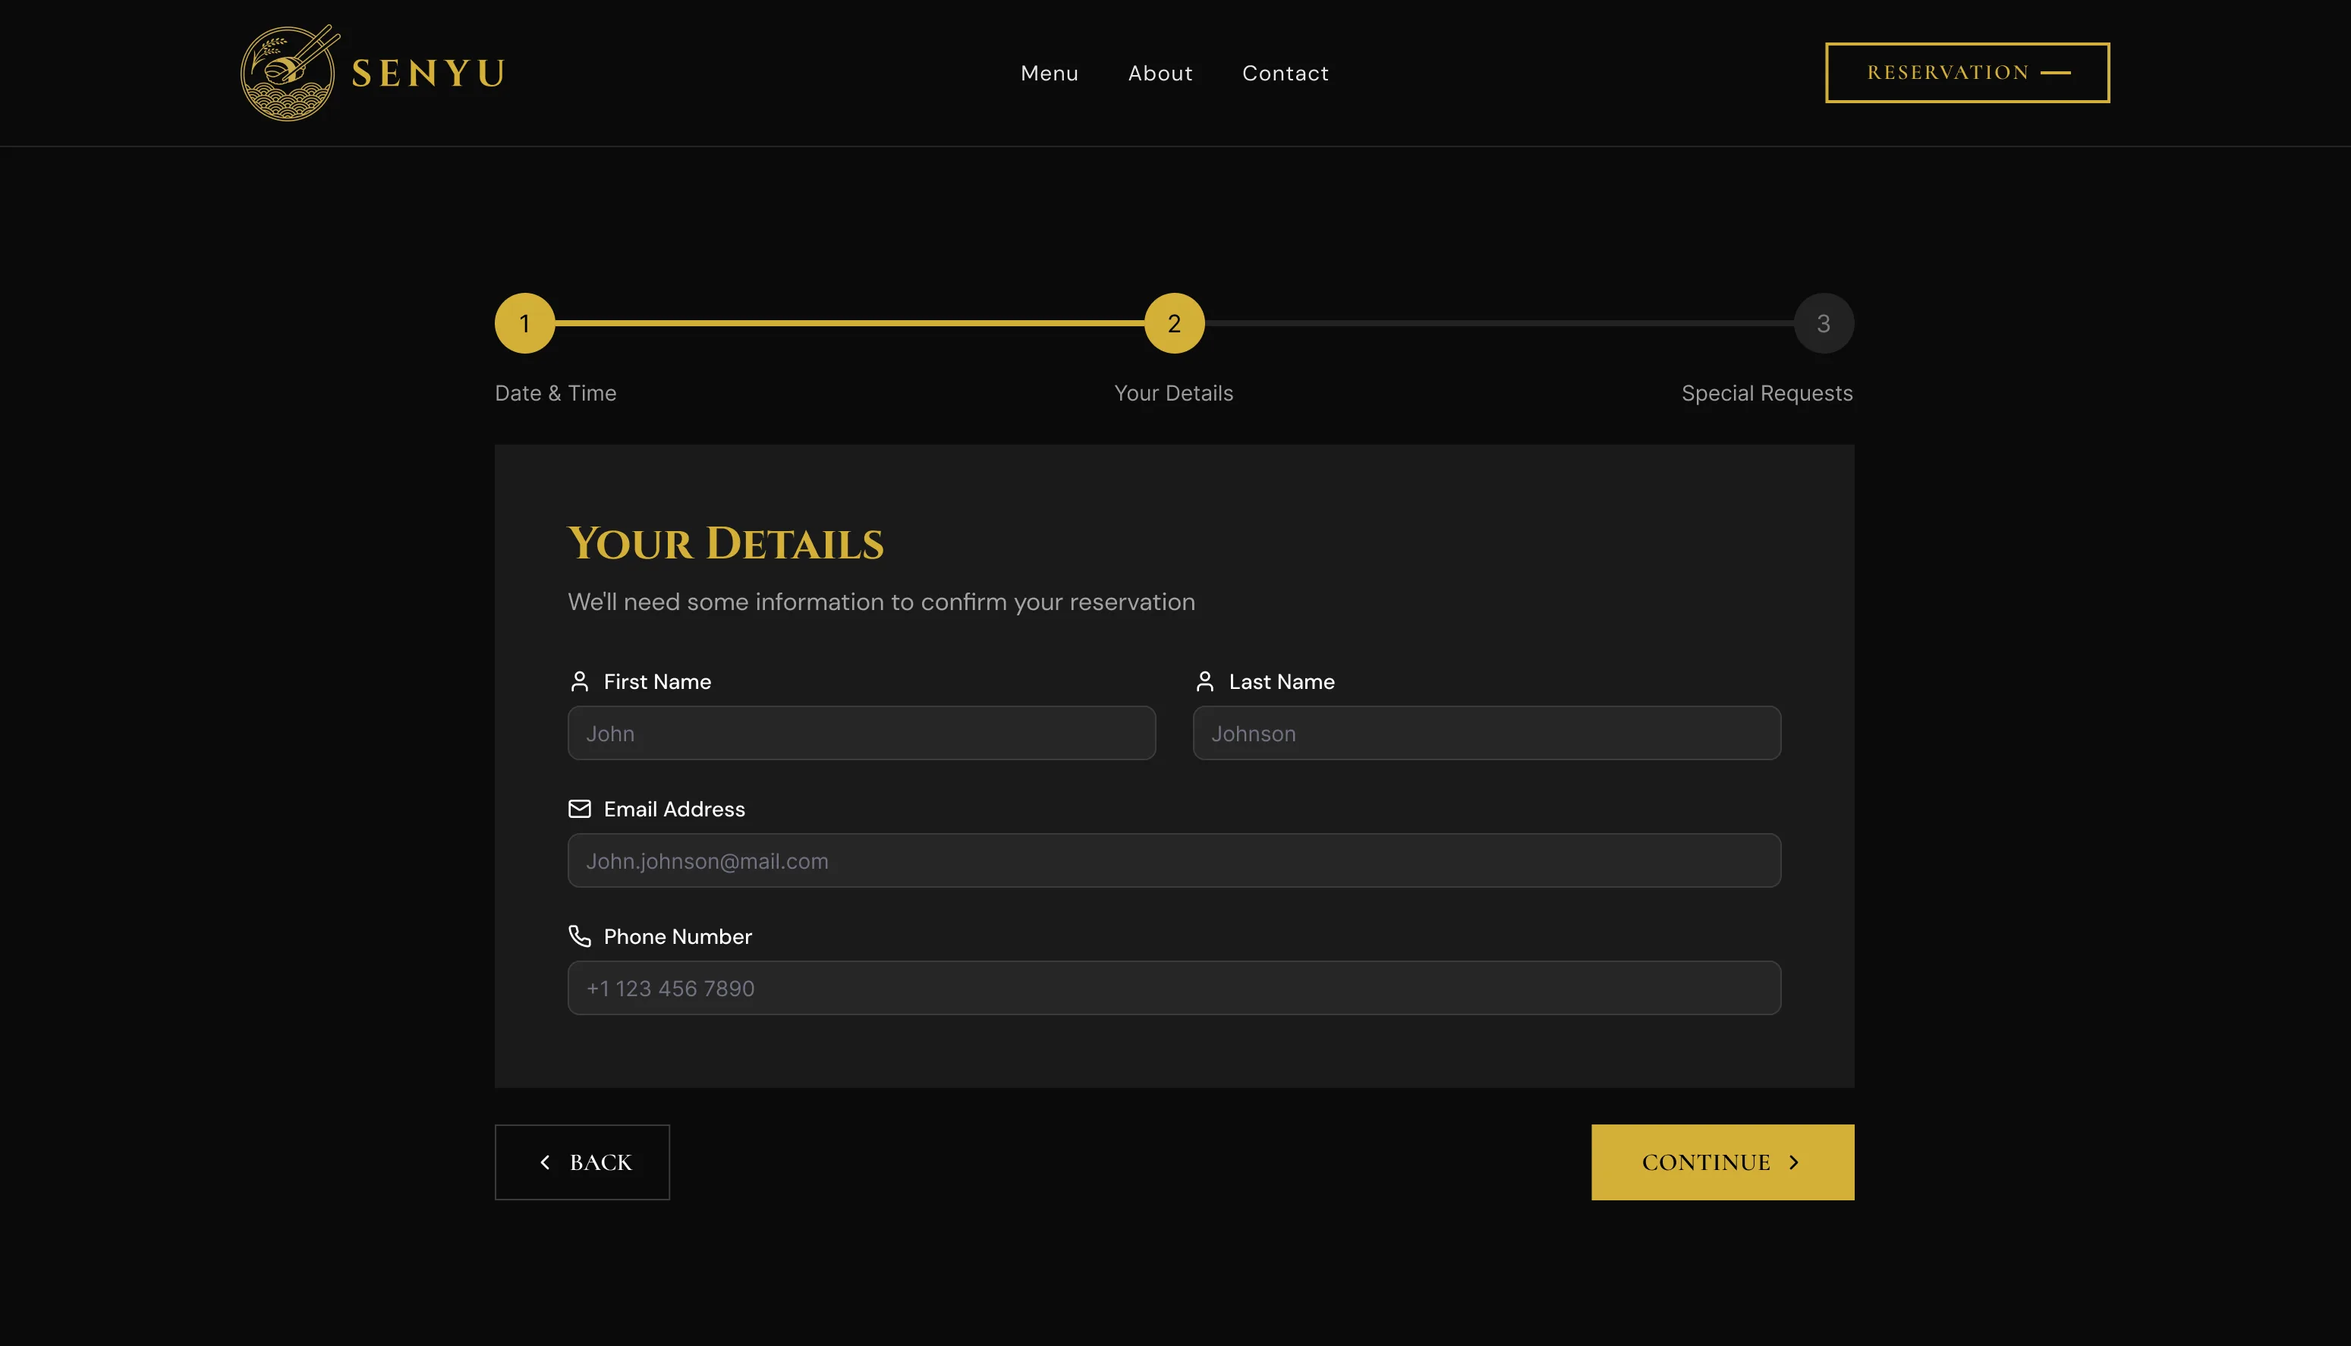Screen dimensions: 2351x1346
Task: Click the phone icon beside Phone Number
Action: click(x=580, y=936)
